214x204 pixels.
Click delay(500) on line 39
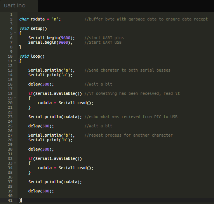[41, 191]
